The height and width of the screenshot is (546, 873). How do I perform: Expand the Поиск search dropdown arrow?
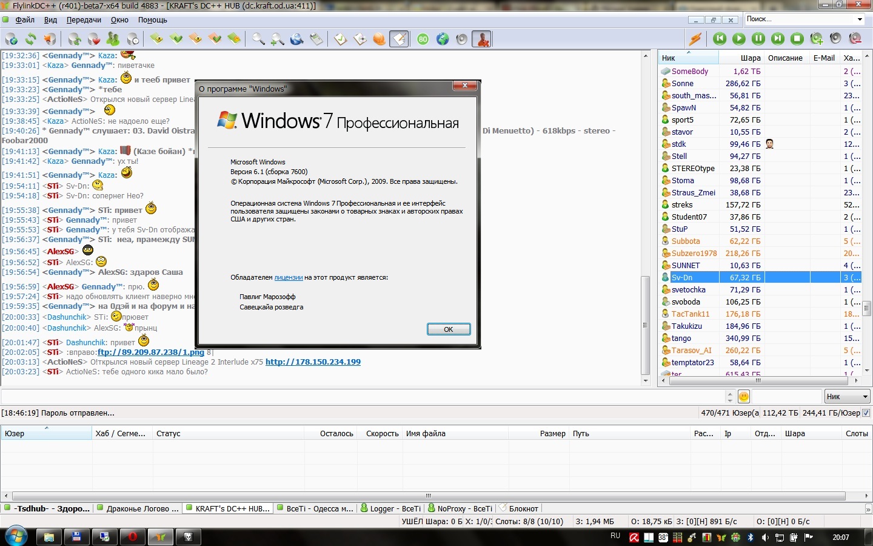(860, 19)
